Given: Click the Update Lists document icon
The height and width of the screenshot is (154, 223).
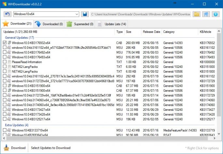Looking at the screenshot, I should [100, 24].
